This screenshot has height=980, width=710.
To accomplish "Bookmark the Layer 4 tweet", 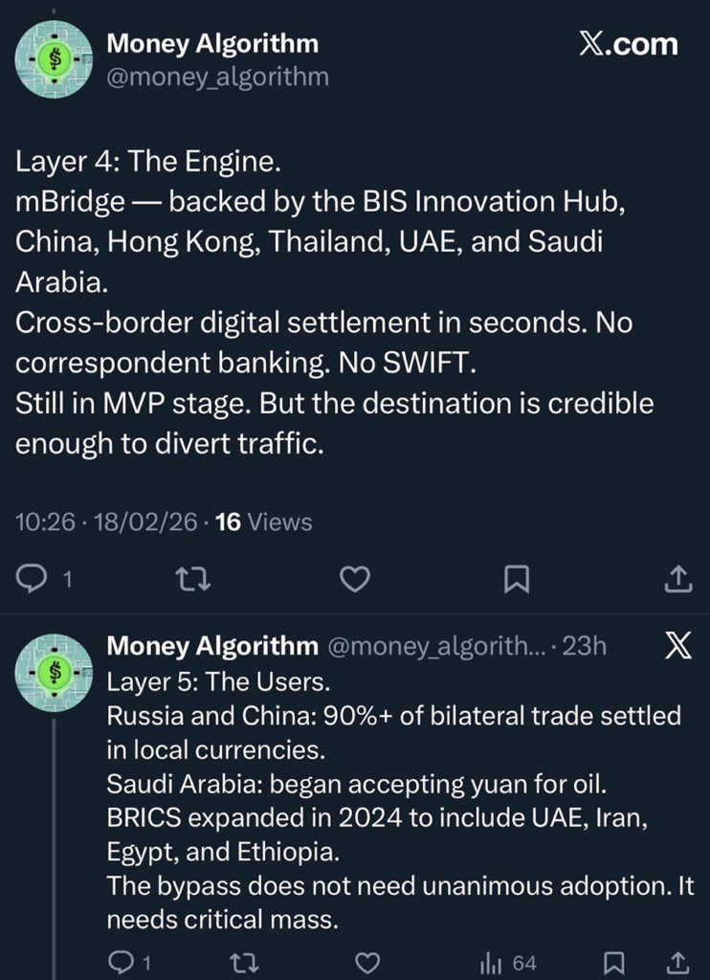I will [x=517, y=578].
